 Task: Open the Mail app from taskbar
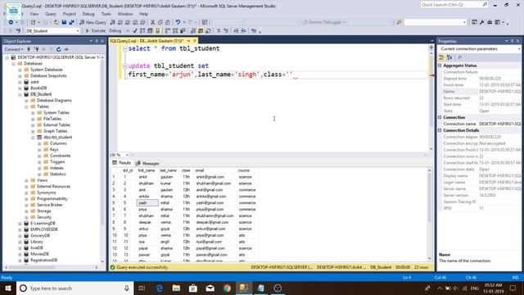210,288
